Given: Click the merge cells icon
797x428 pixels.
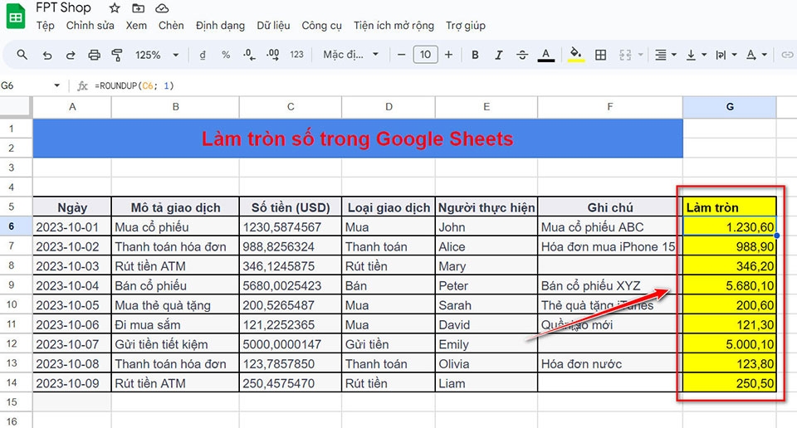Looking at the screenshot, I should (625, 55).
